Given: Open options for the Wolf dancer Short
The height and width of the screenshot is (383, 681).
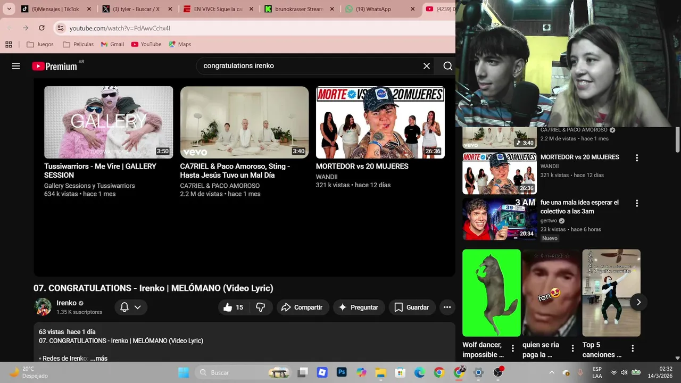Looking at the screenshot, I should (513, 348).
